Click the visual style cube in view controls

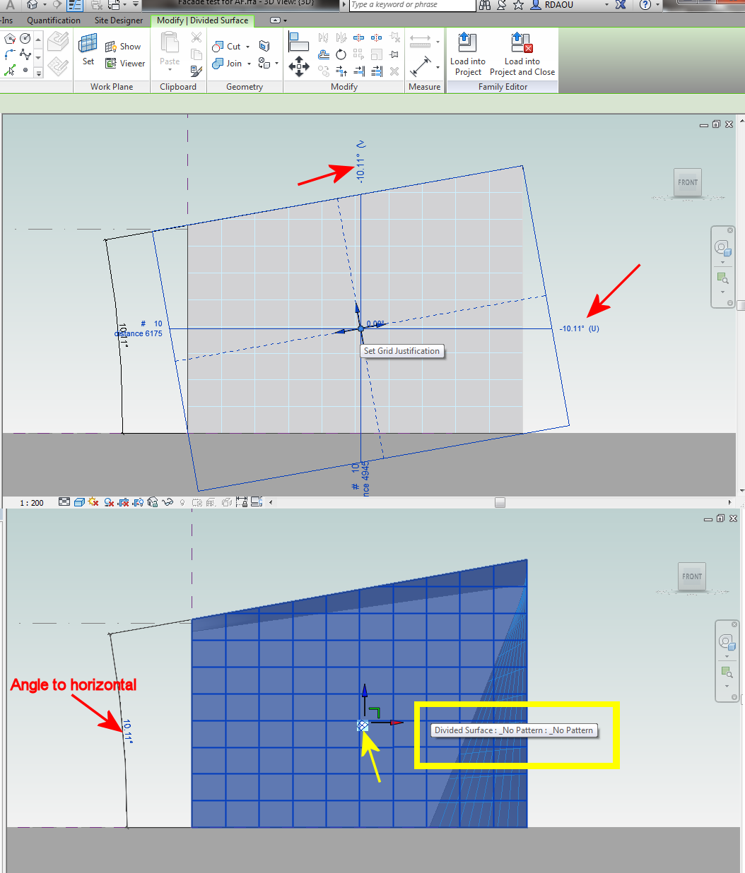click(x=79, y=502)
